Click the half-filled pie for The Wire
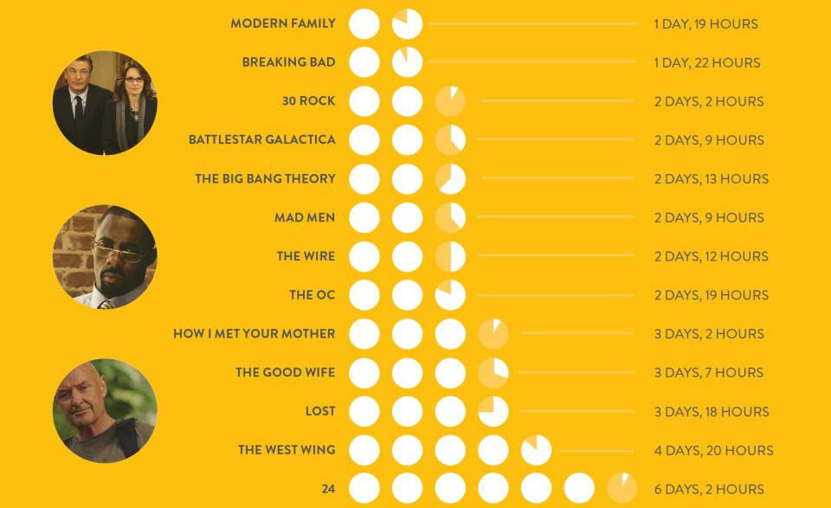The image size is (831, 508). point(450,256)
